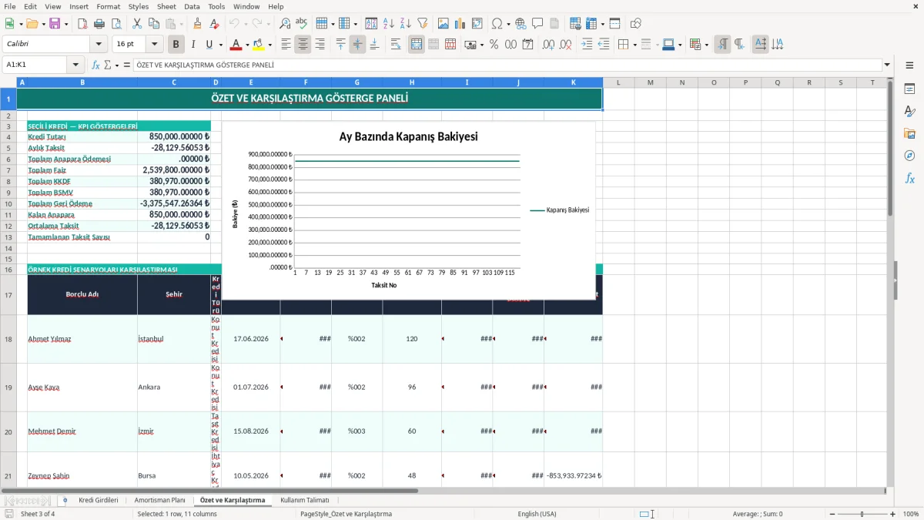Click column header L
The height and width of the screenshot is (520, 924).
point(618,82)
